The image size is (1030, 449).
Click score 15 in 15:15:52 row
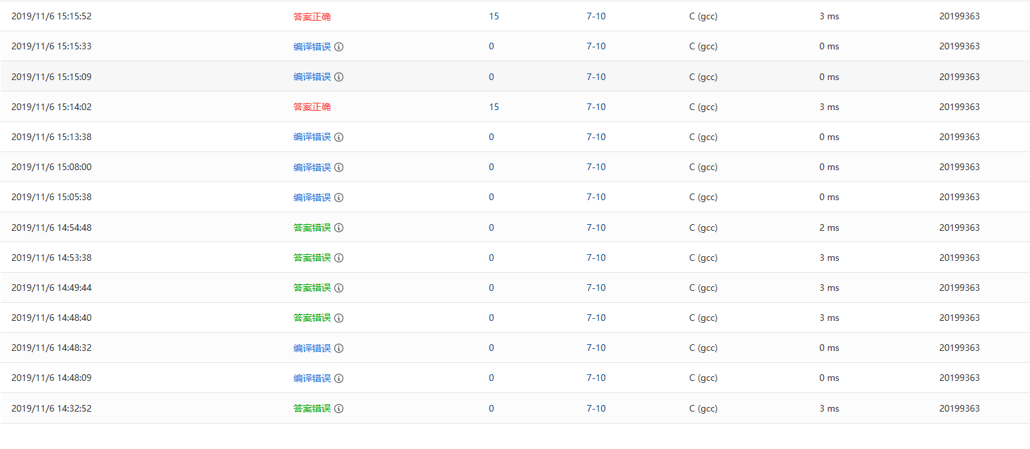(494, 17)
